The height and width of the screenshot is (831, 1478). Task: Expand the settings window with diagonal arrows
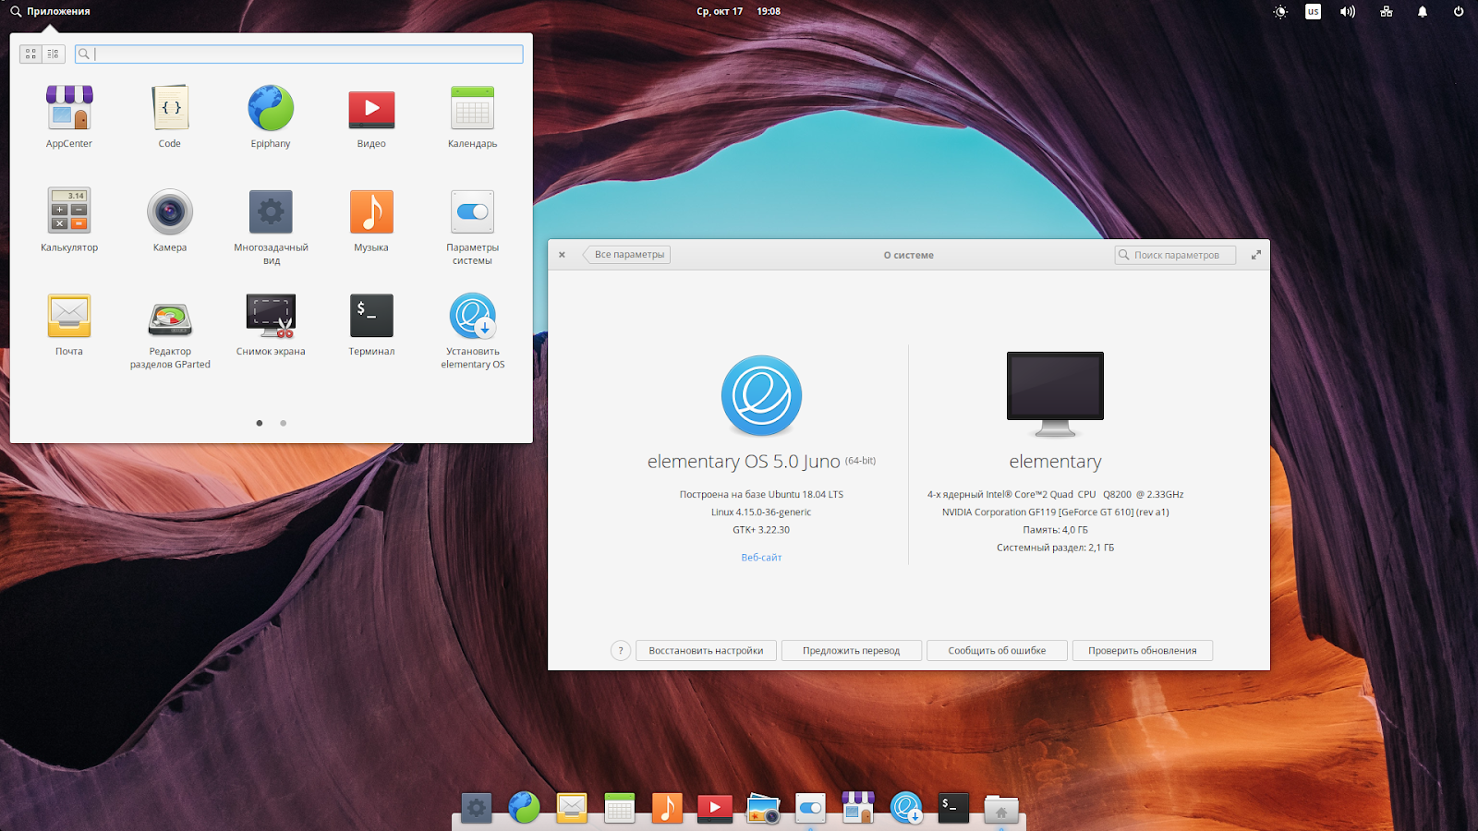1255,254
